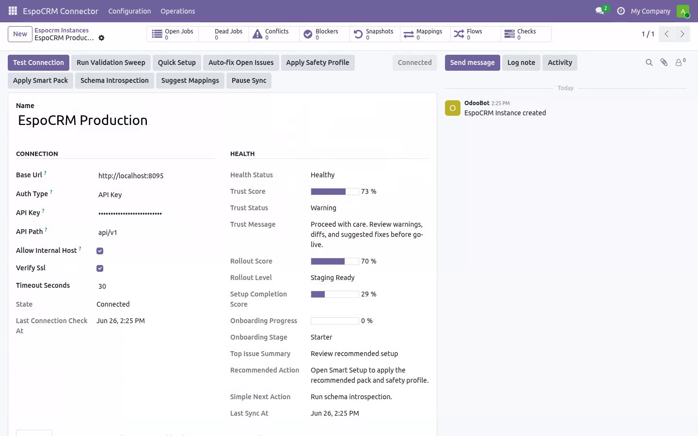Go to next record arrow
This screenshot has width=698, height=436.
pos(682,34)
